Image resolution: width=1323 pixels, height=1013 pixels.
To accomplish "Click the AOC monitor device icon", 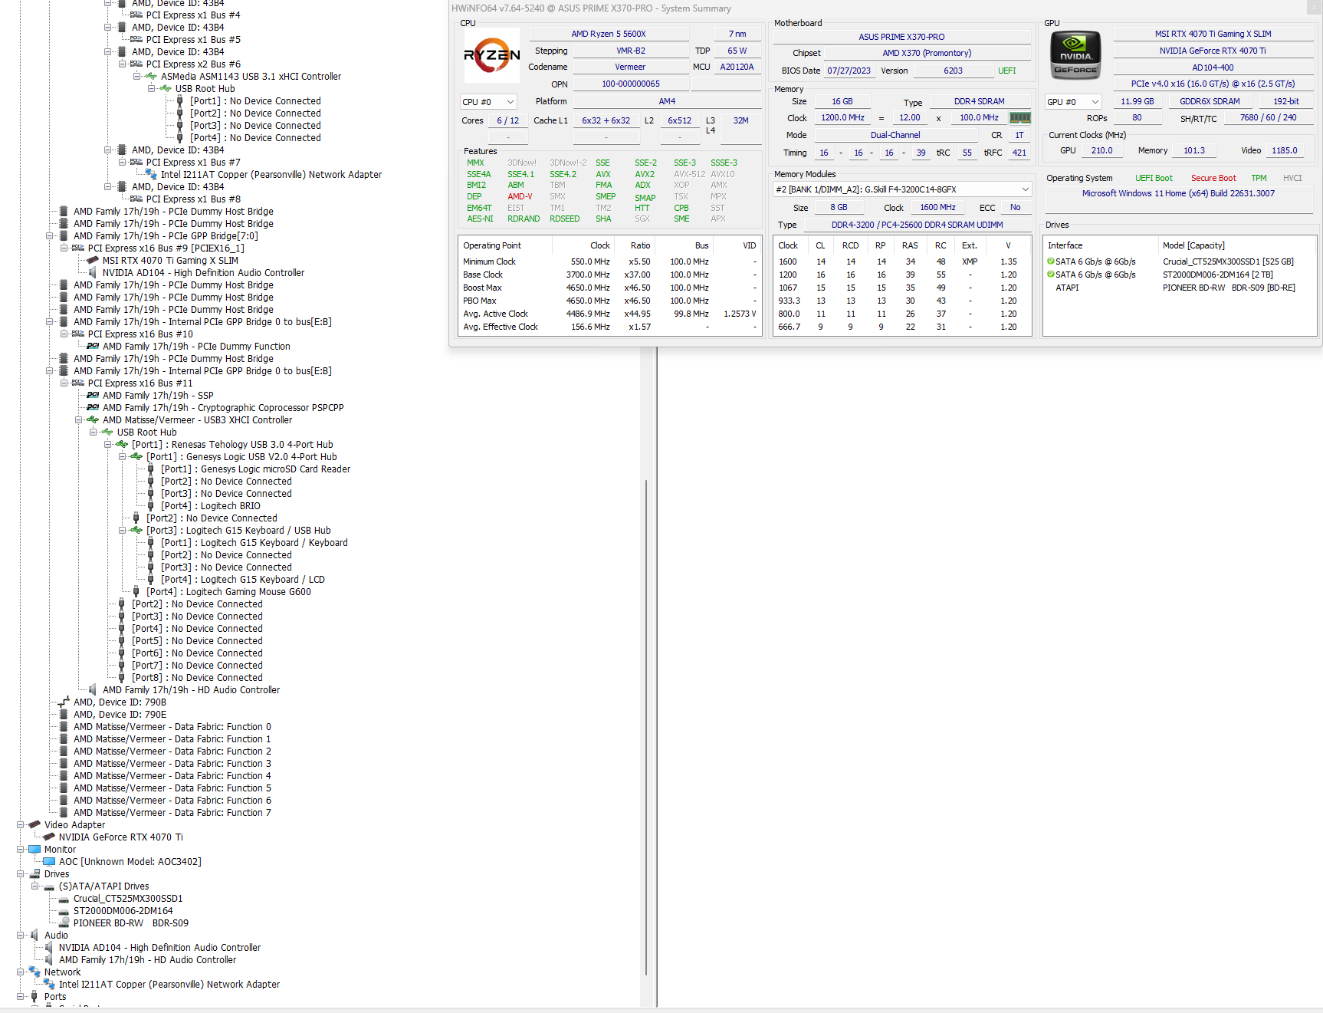I will tap(49, 862).
